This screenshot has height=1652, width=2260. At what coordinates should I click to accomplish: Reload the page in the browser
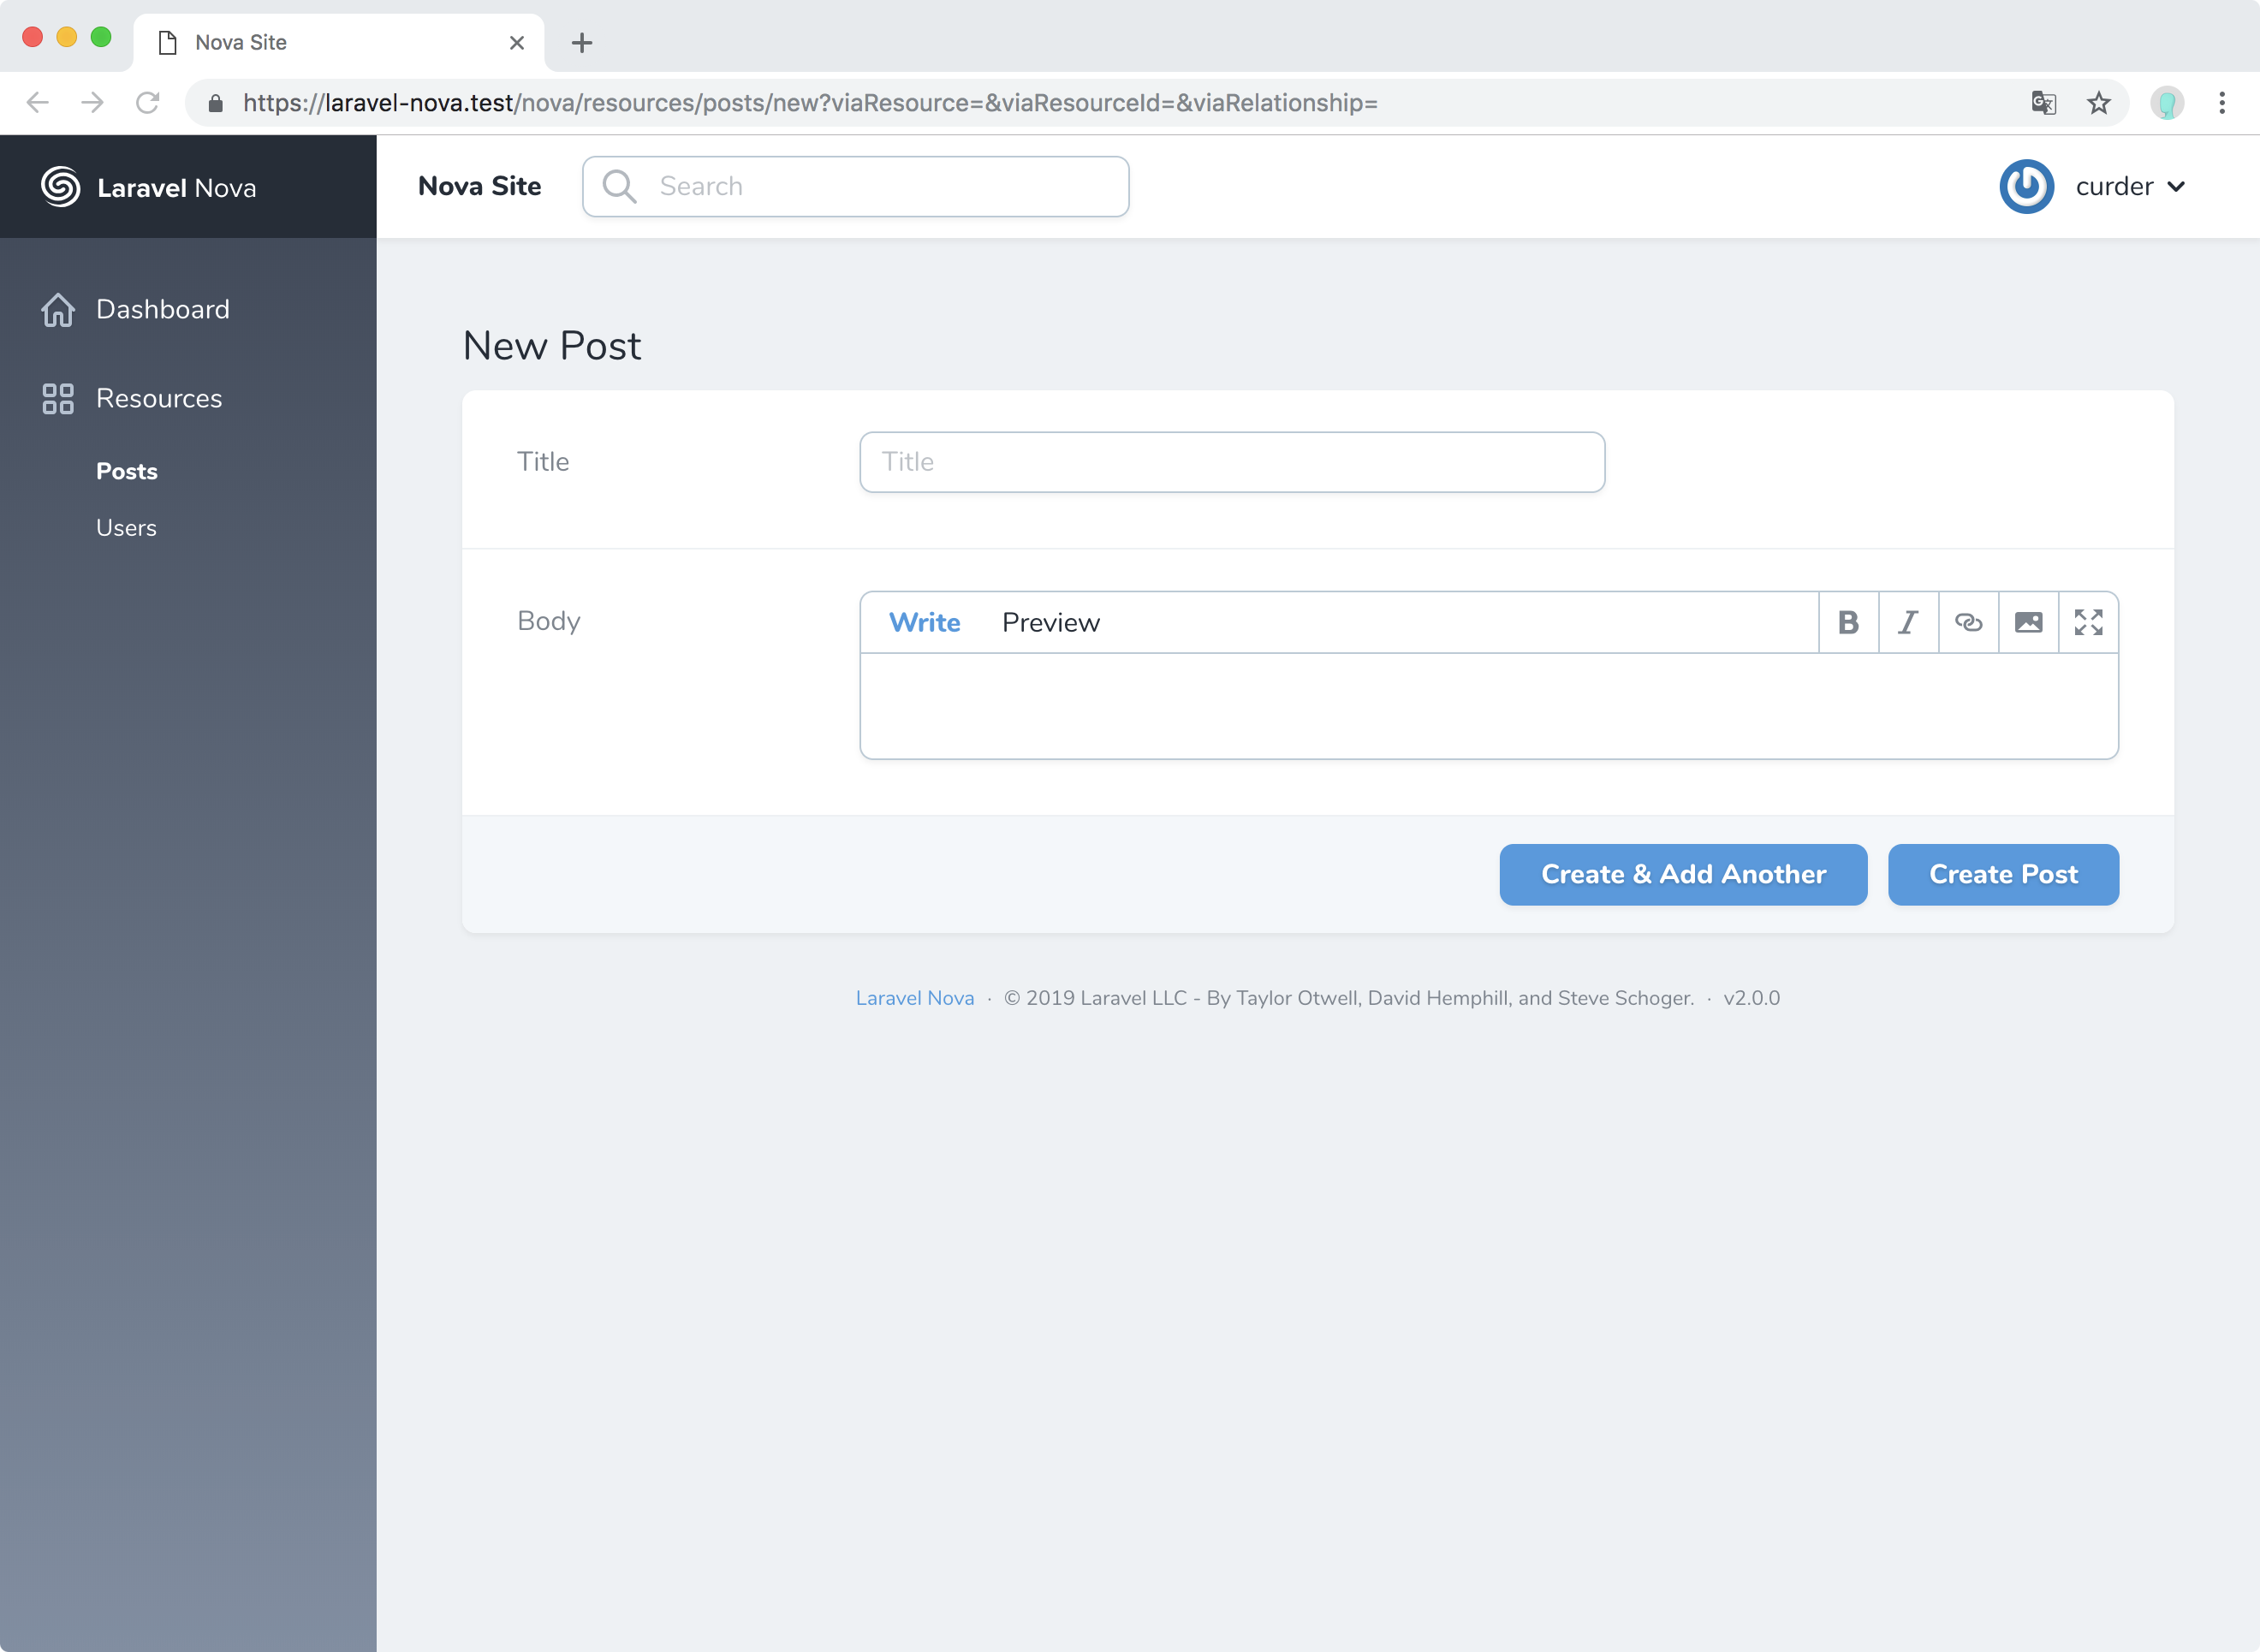148,103
